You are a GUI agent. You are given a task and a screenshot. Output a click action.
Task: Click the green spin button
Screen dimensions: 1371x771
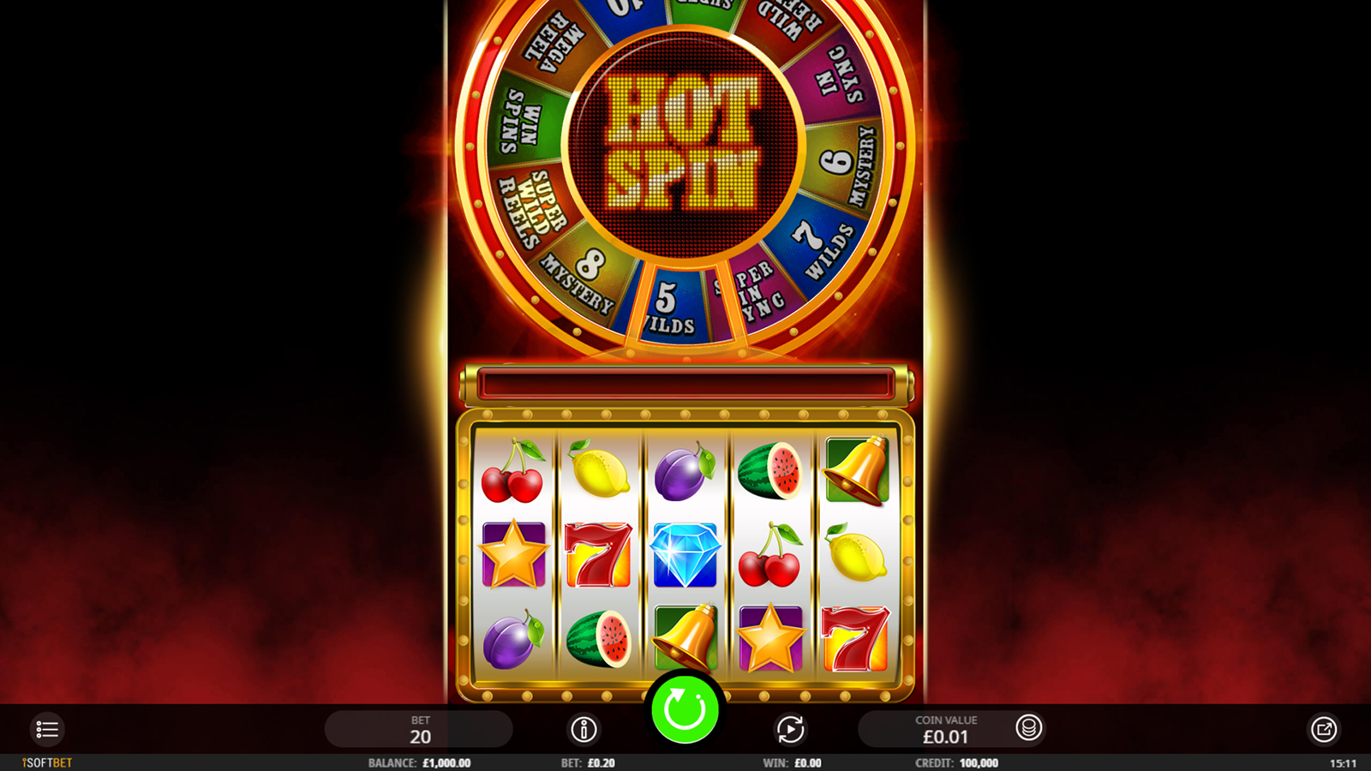(685, 708)
